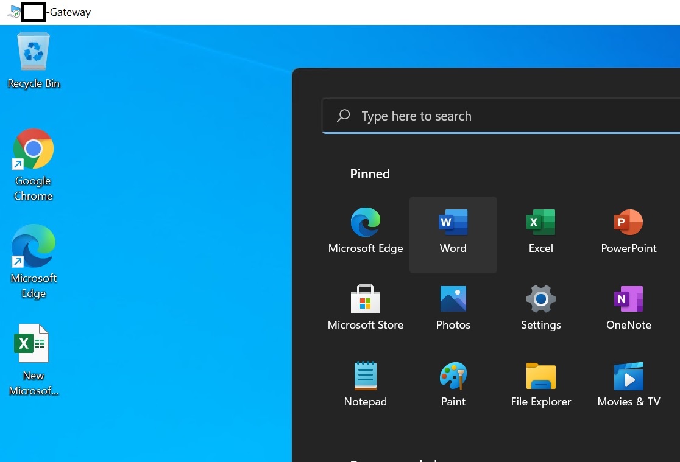Open the Microsoft Store app
Image resolution: width=680 pixels, height=462 pixels.
pos(366,307)
